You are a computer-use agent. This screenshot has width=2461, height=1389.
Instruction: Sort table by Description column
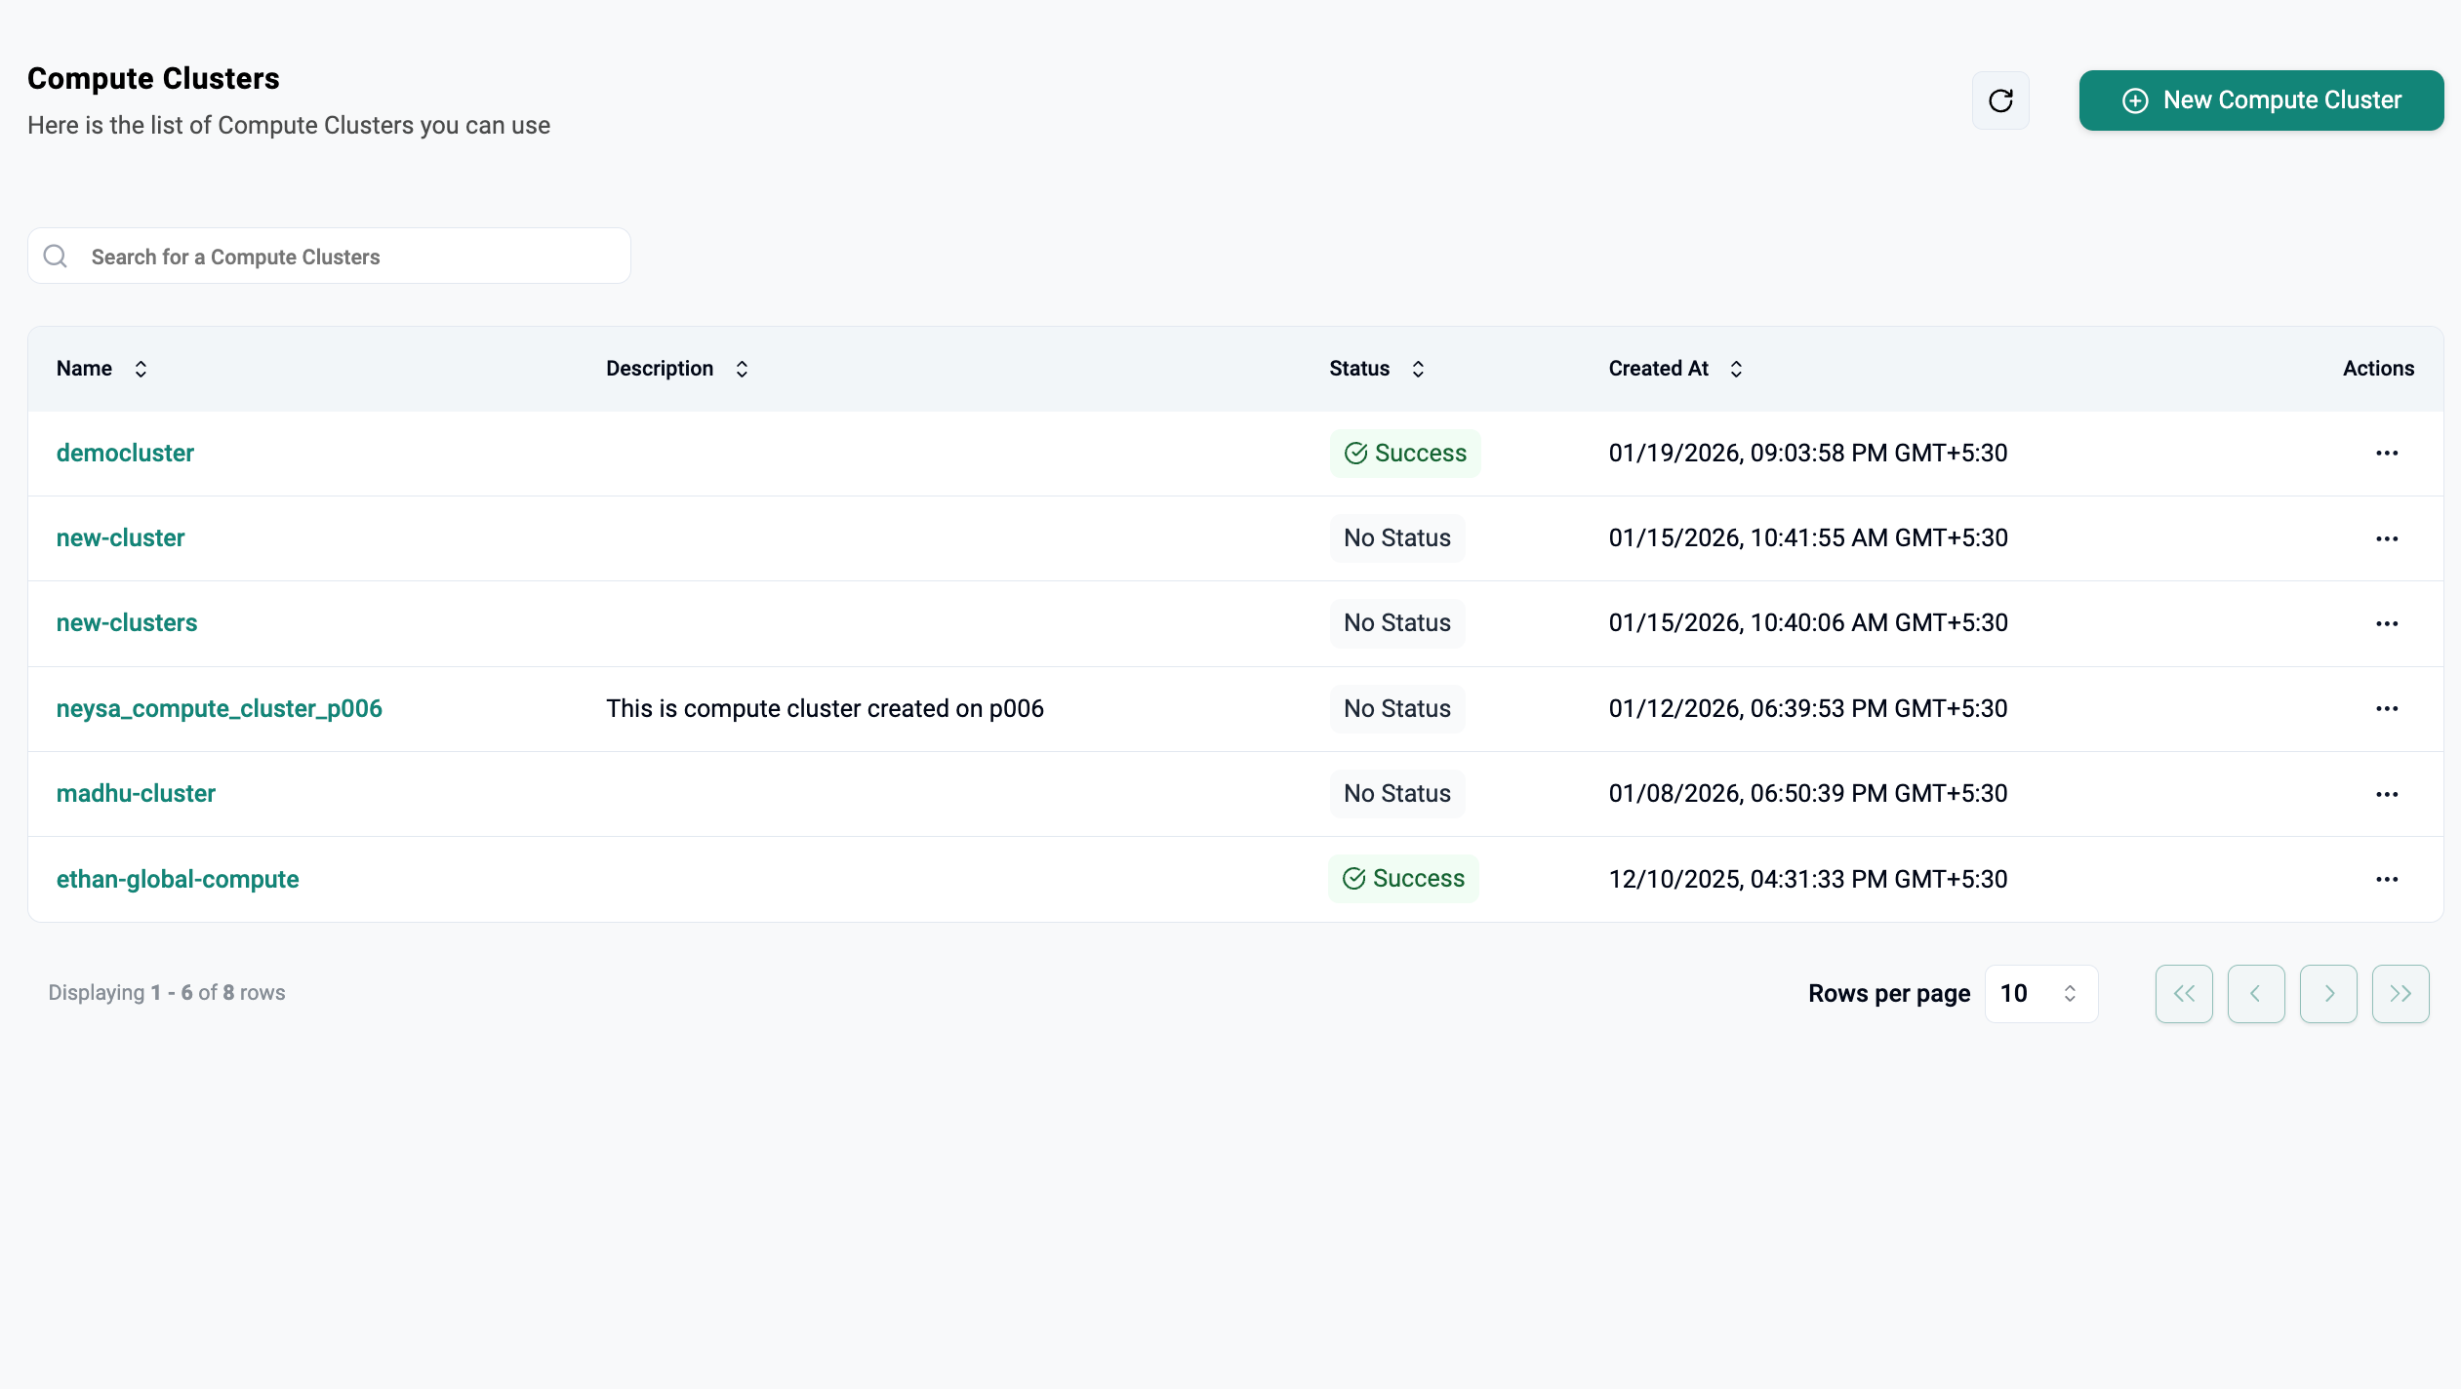coord(742,369)
